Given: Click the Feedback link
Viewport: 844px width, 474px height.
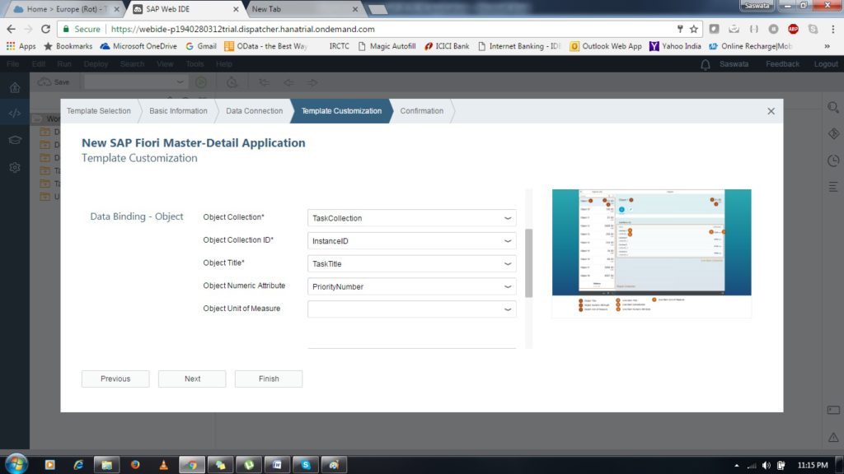Looking at the screenshot, I should tap(782, 64).
